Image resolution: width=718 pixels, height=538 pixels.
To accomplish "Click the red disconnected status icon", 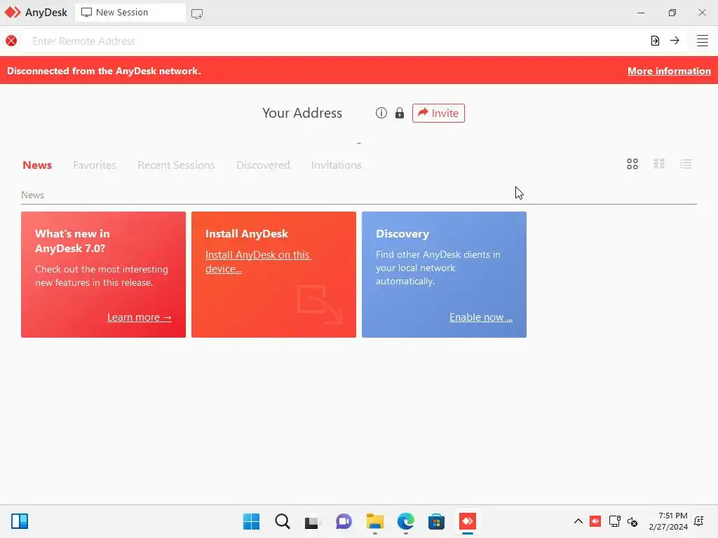I will [11, 41].
